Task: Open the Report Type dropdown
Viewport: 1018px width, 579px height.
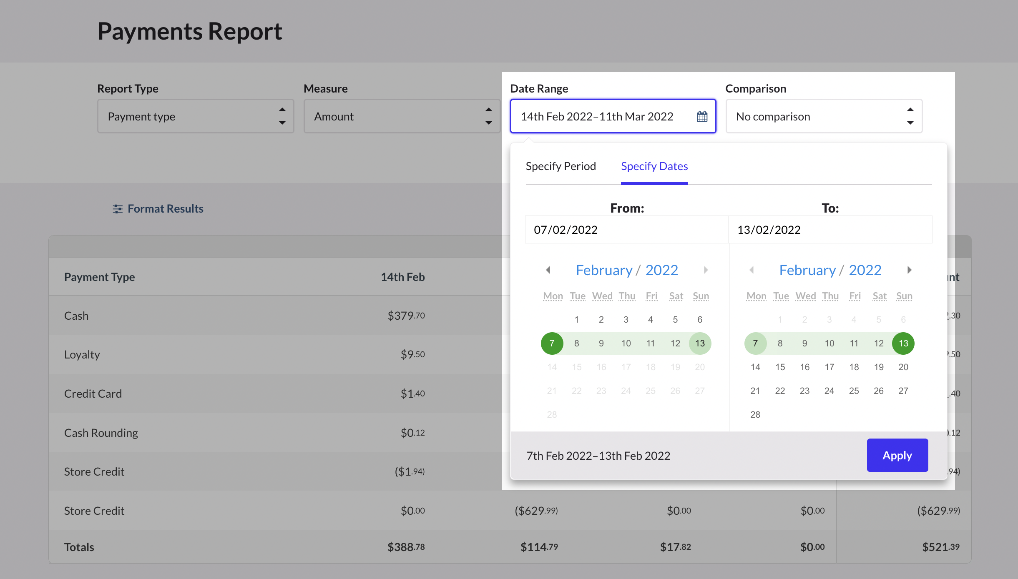Action: click(x=196, y=116)
